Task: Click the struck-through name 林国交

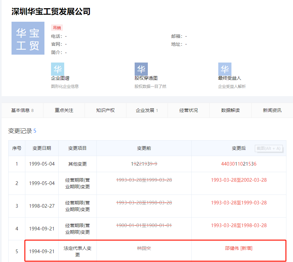Action: pos(144,248)
